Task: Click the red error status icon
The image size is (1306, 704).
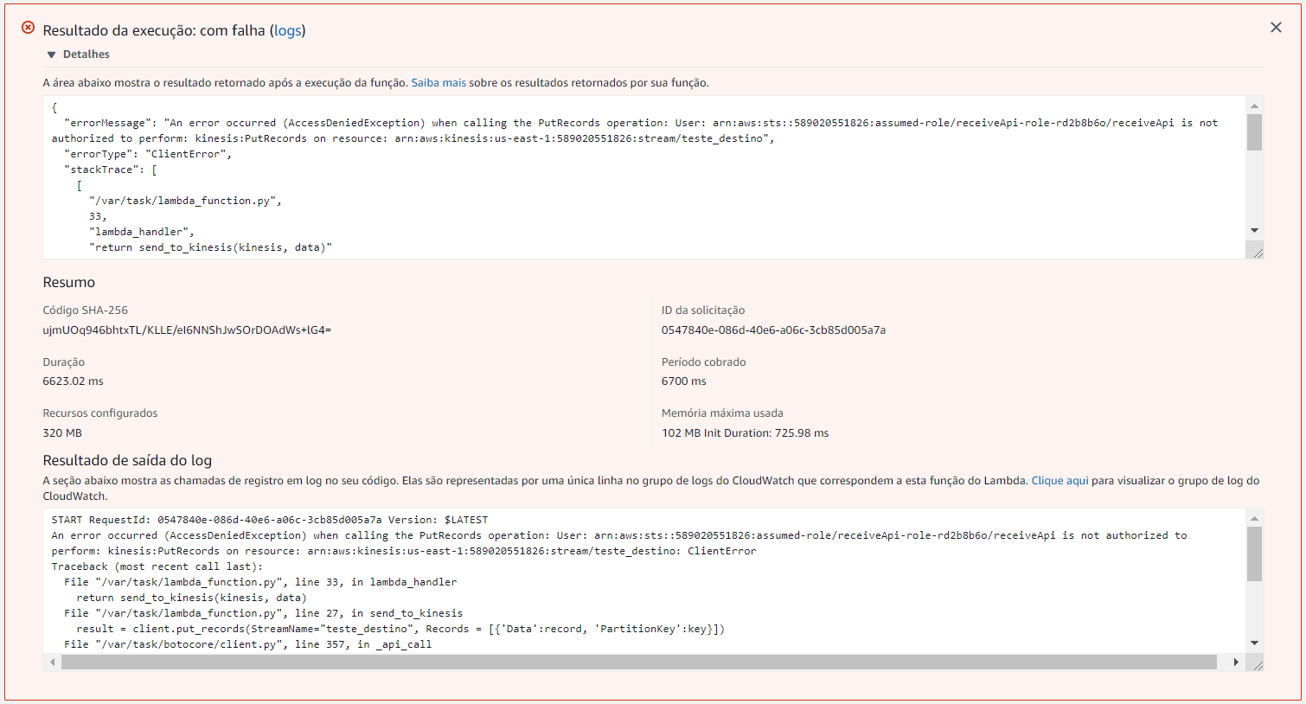Action: tap(28, 28)
